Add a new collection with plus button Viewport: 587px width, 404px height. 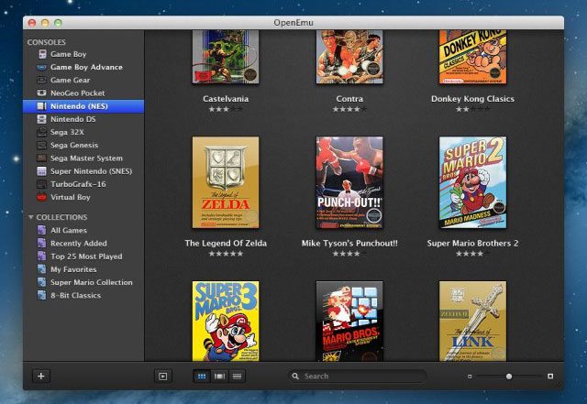point(41,376)
